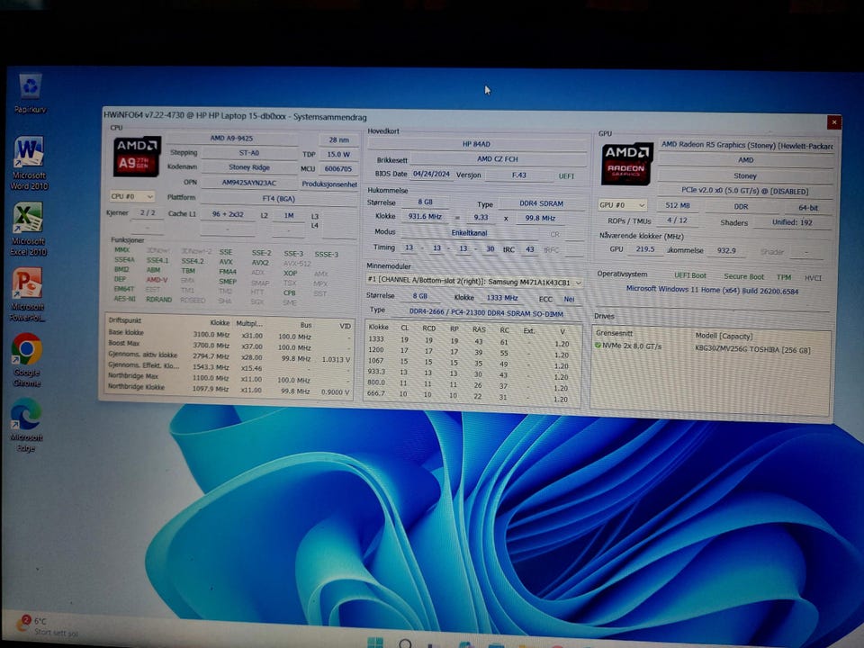Launch Google Chrome from the desktop

pyautogui.click(x=26, y=359)
